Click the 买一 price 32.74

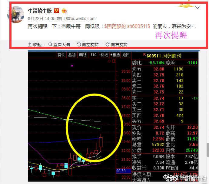pos(159,98)
